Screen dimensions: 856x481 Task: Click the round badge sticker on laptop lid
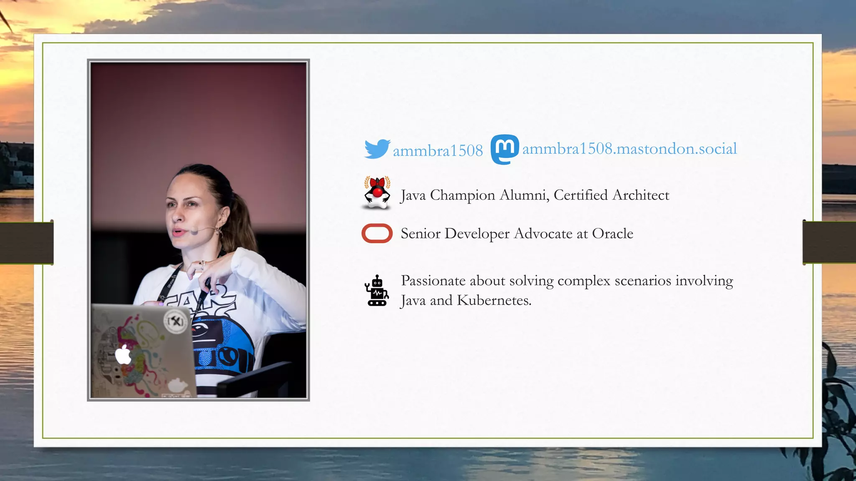[x=176, y=322]
